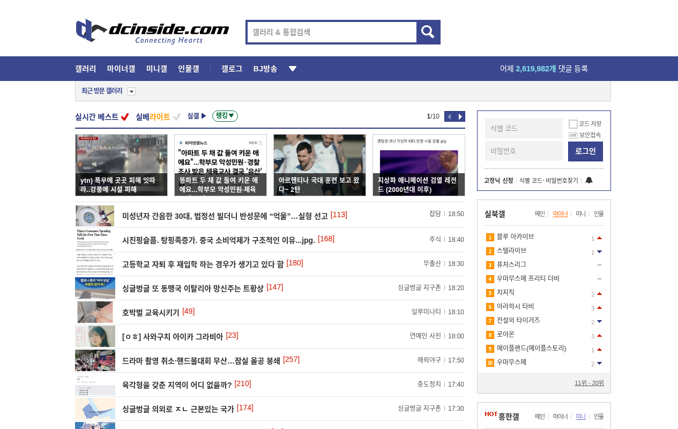Open 식별 코드·비밀번호찾기 link
The image size is (678, 429).
tap(549, 180)
